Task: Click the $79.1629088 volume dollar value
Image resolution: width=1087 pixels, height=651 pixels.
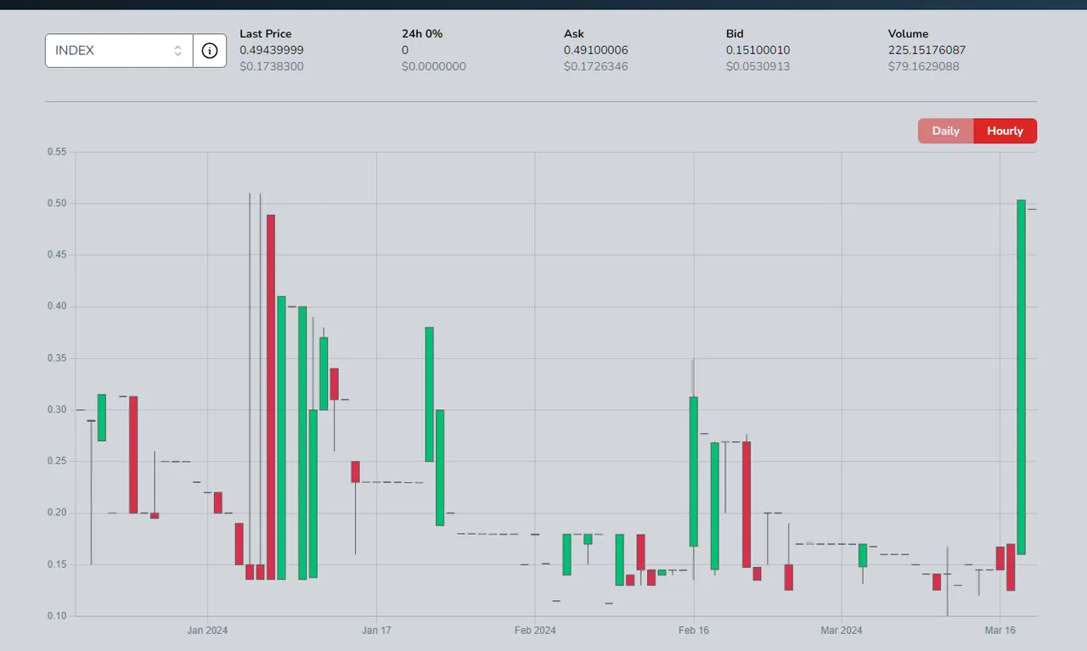Action: [924, 66]
